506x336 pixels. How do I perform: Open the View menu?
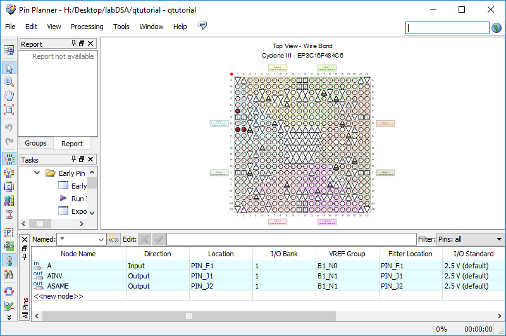(x=54, y=27)
